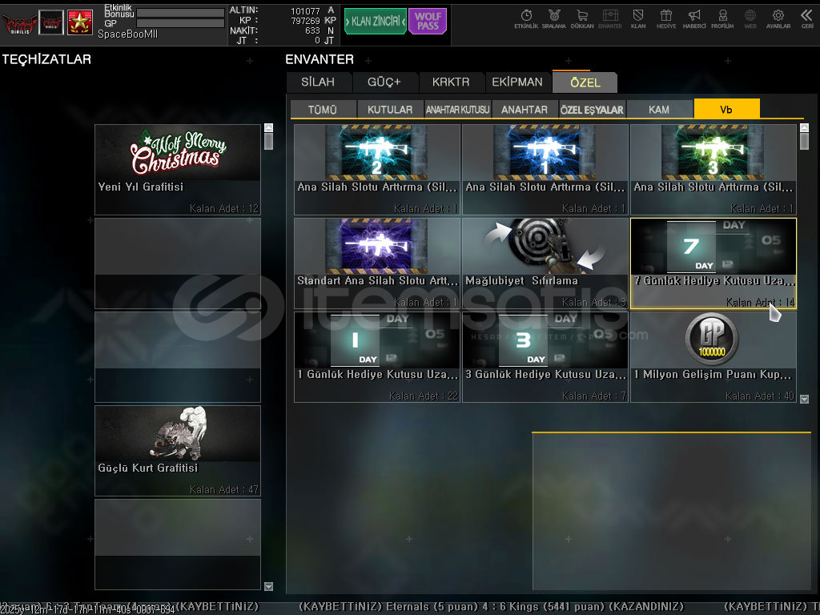Click the ALTIN balance value 101077

(x=305, y=11)
